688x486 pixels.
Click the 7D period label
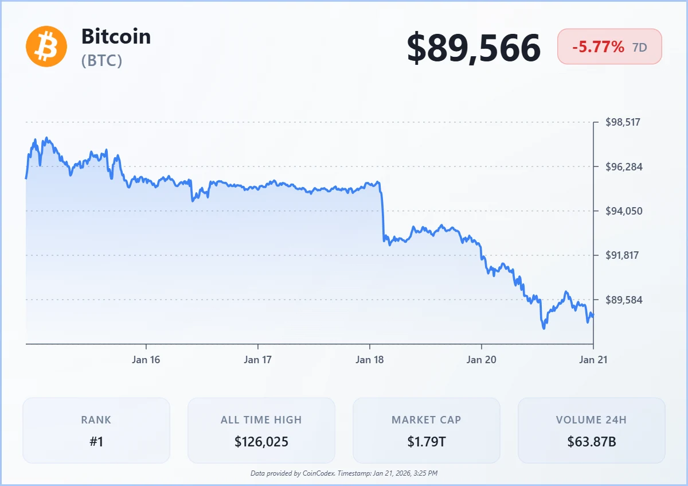[x=639, y=47]
